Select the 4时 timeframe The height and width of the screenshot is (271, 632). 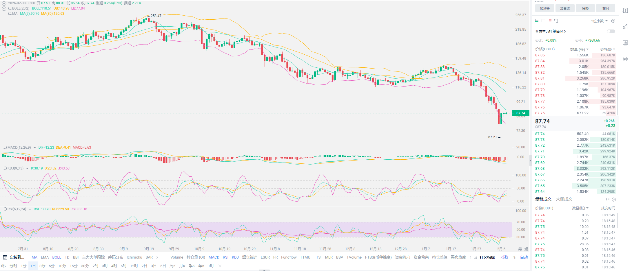click(114, 266)
